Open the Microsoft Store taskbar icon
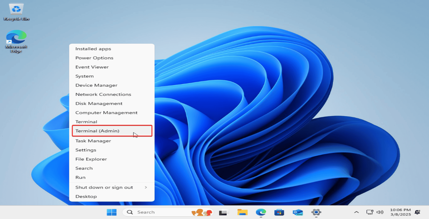The image size is (429, 219). (x=279, y=212)
